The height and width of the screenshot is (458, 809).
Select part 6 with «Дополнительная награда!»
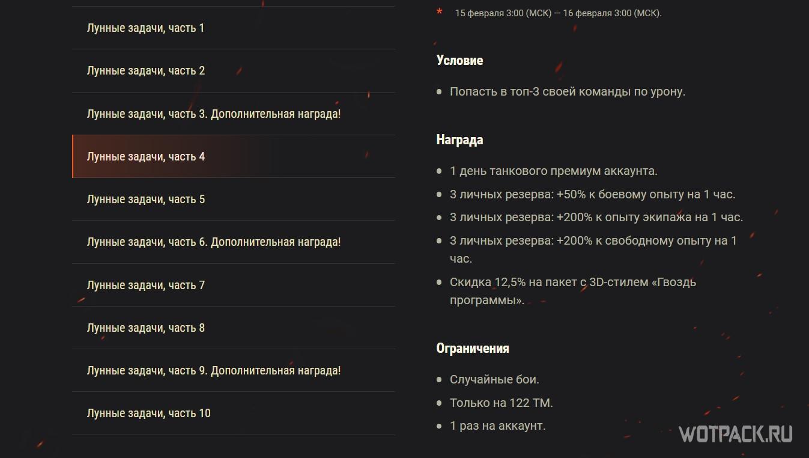pos(214,242)
